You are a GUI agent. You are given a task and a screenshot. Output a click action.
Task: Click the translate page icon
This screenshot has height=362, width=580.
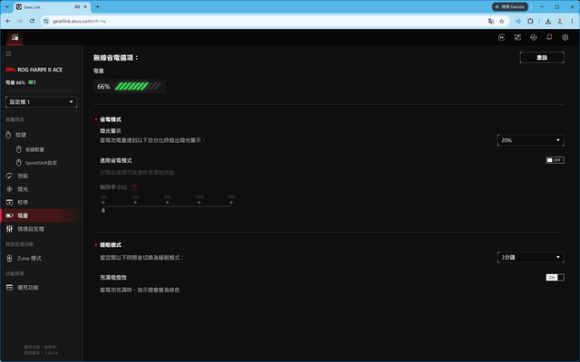pos(491,21)
